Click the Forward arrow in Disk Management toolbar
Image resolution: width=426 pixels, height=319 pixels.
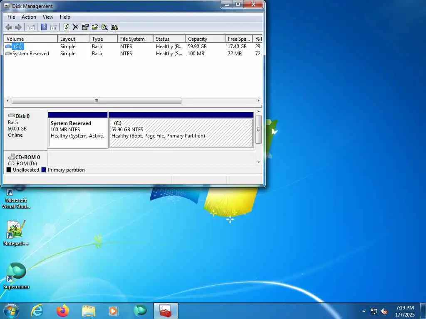(18, 27)
